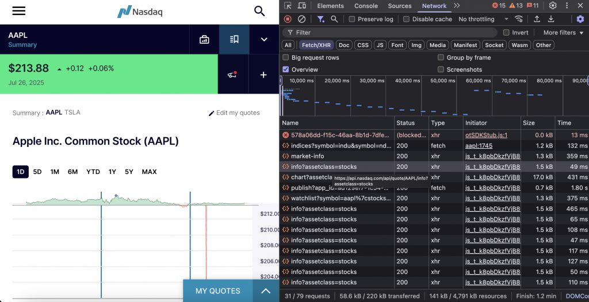
Task: Clear the network log
Action: (x=301, y=19)
